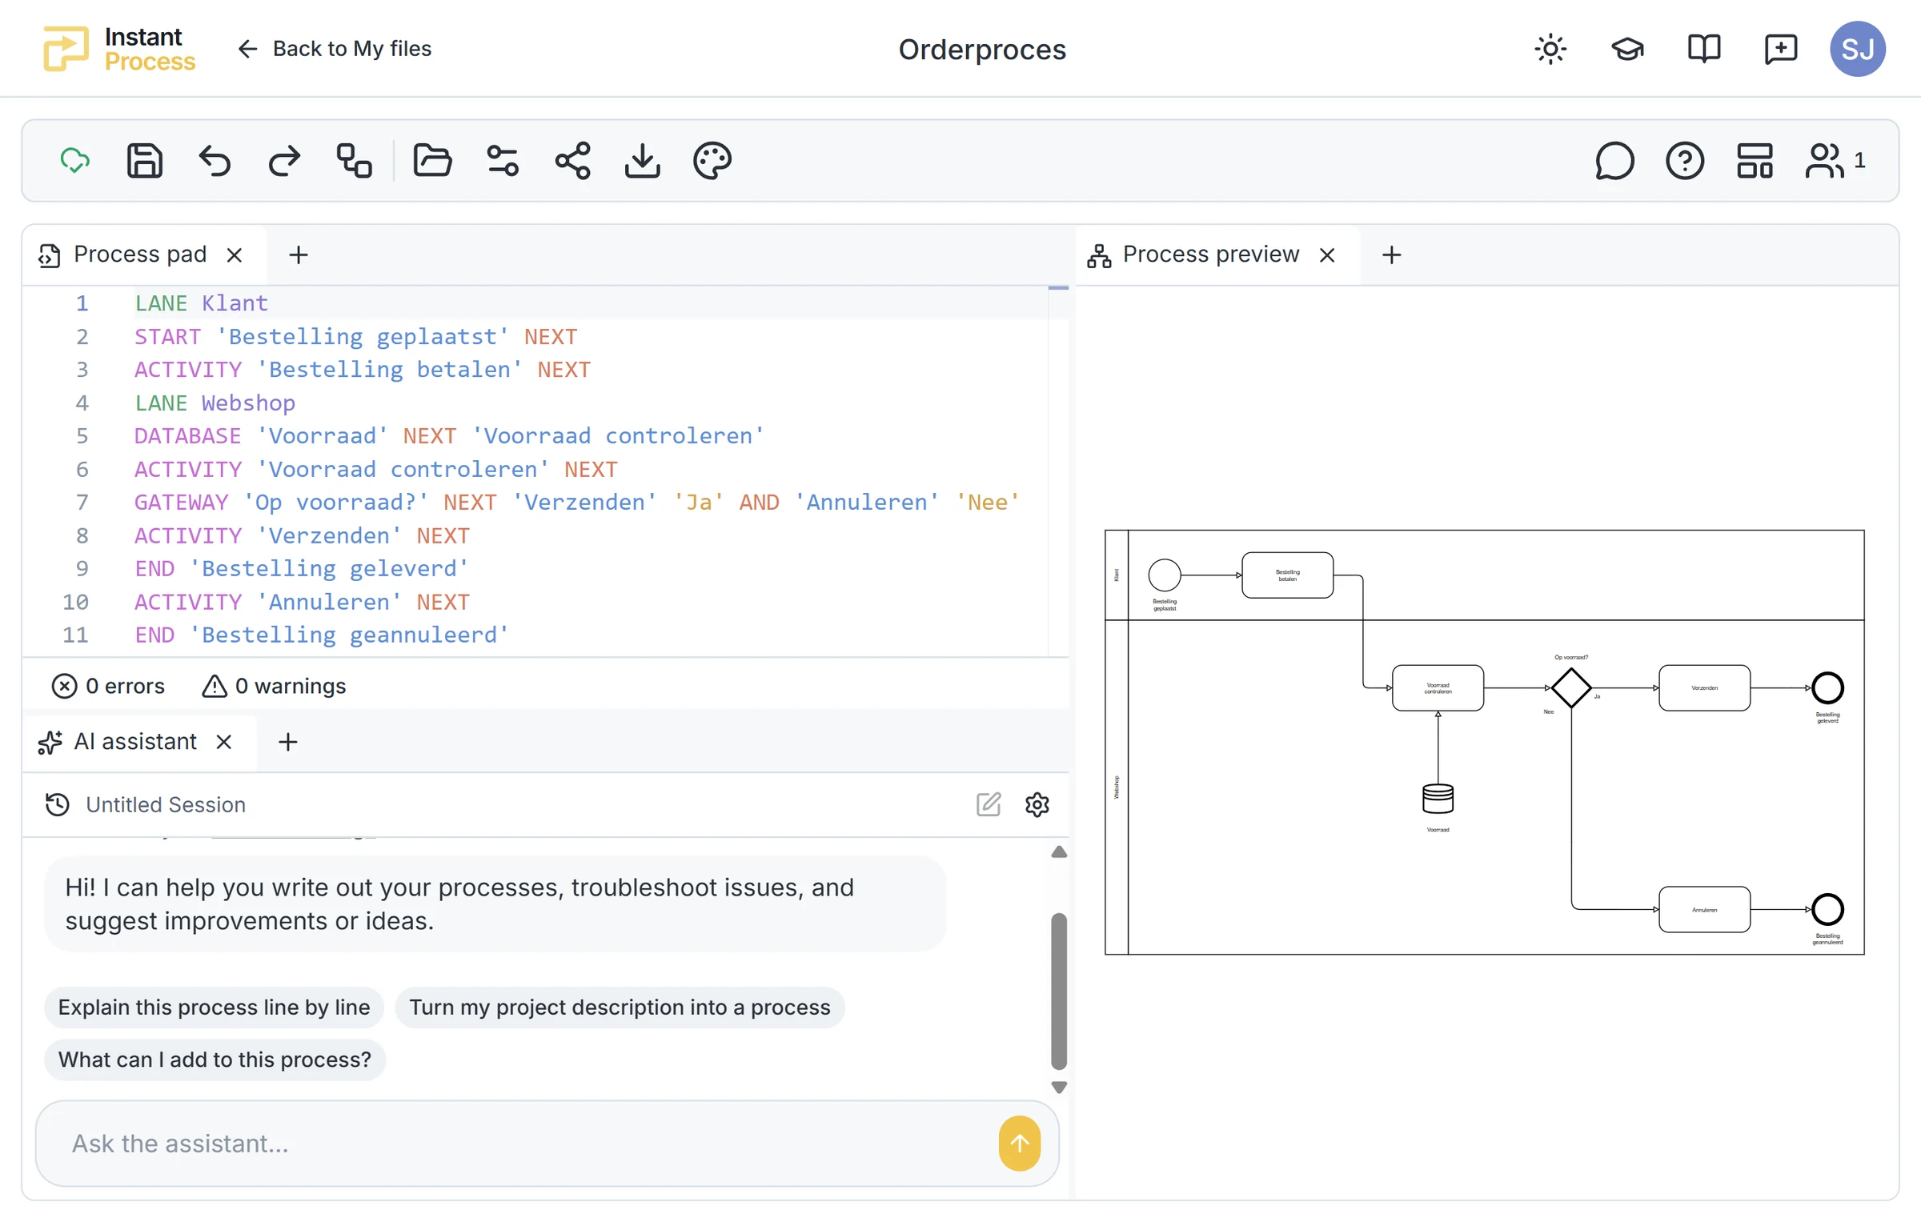
Task: Open the comments speech bubble icon
Action: pos(1615,161)
